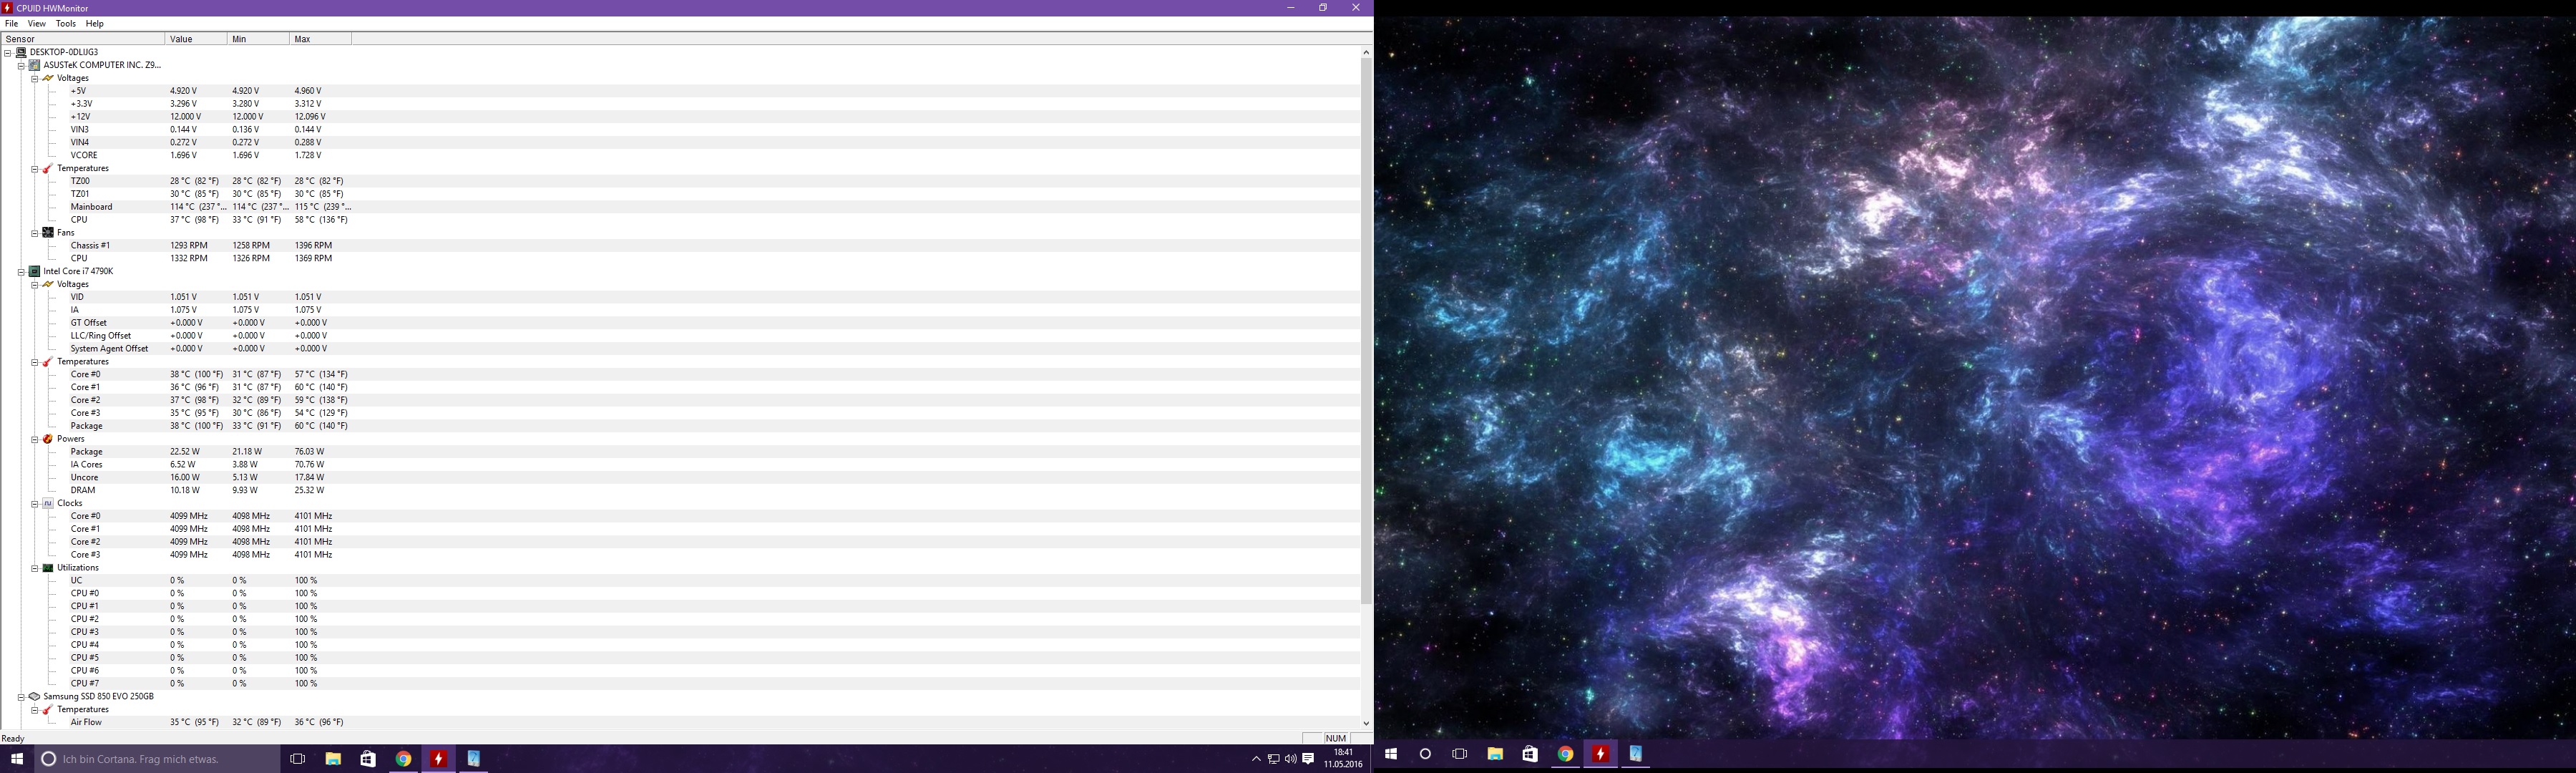The image size is (2576, 773).
Task: Show hidden system tray icons chevron
Action: pyautogui.click(x=1256, y=759)
